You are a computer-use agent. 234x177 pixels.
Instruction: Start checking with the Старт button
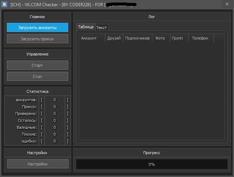(x=38, y=65)
